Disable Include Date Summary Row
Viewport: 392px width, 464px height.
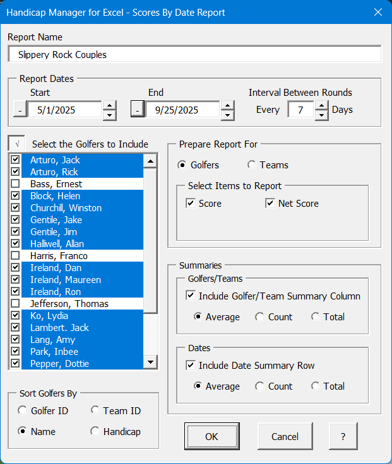[x=191, y=365]
